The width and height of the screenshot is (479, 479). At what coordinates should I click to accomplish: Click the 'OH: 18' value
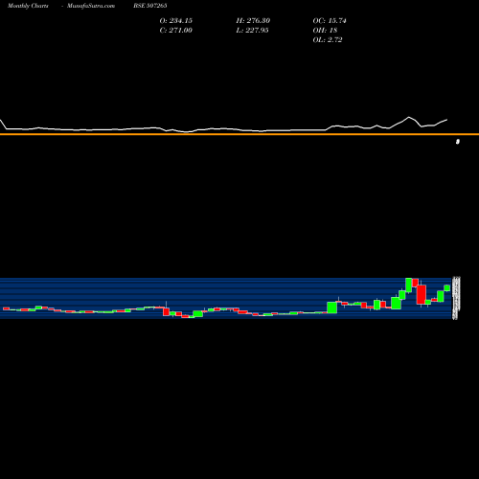(325, 31)
